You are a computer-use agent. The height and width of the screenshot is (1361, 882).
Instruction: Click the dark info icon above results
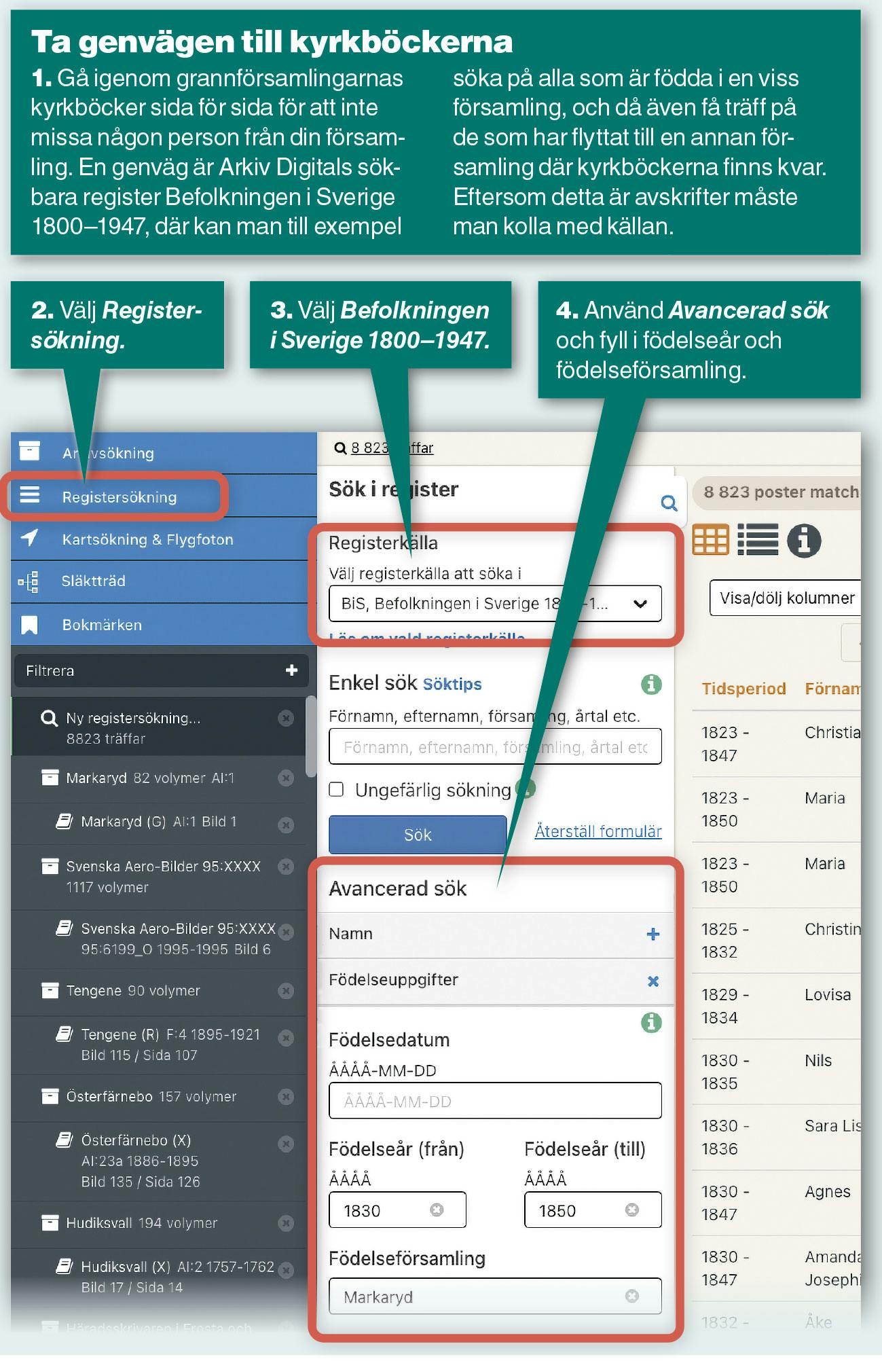click(804, 541)
